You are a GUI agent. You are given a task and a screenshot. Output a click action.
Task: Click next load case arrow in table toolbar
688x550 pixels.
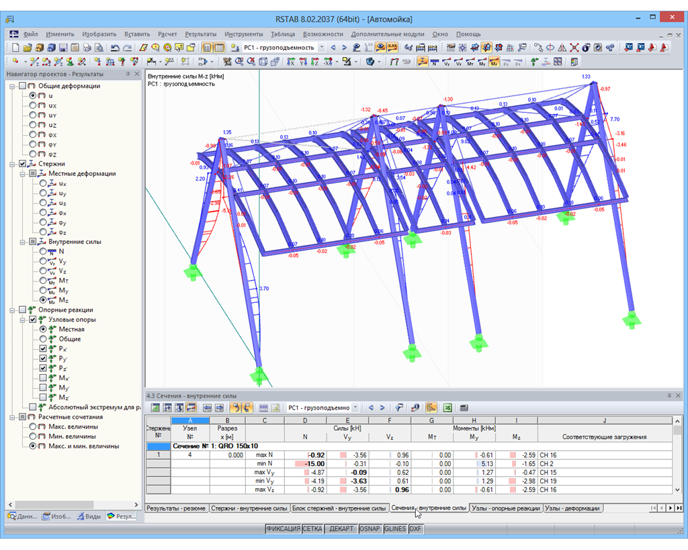pyautogui.click(x=382, y=408)
